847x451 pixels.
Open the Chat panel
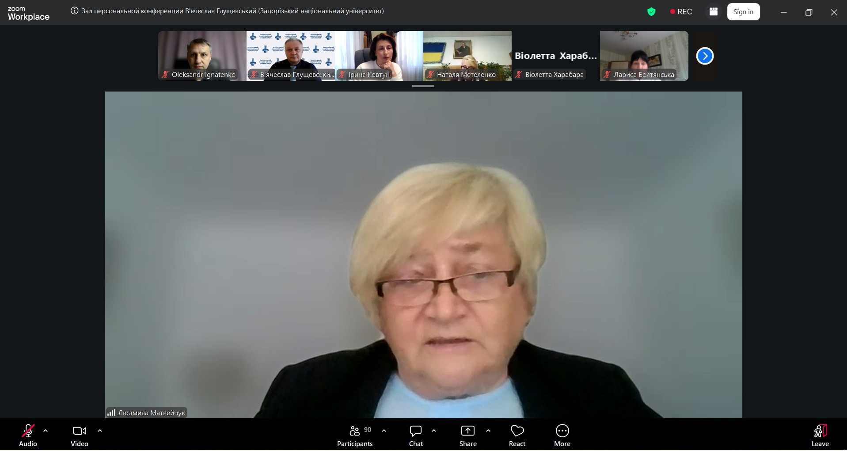click(x=415, y=431)
